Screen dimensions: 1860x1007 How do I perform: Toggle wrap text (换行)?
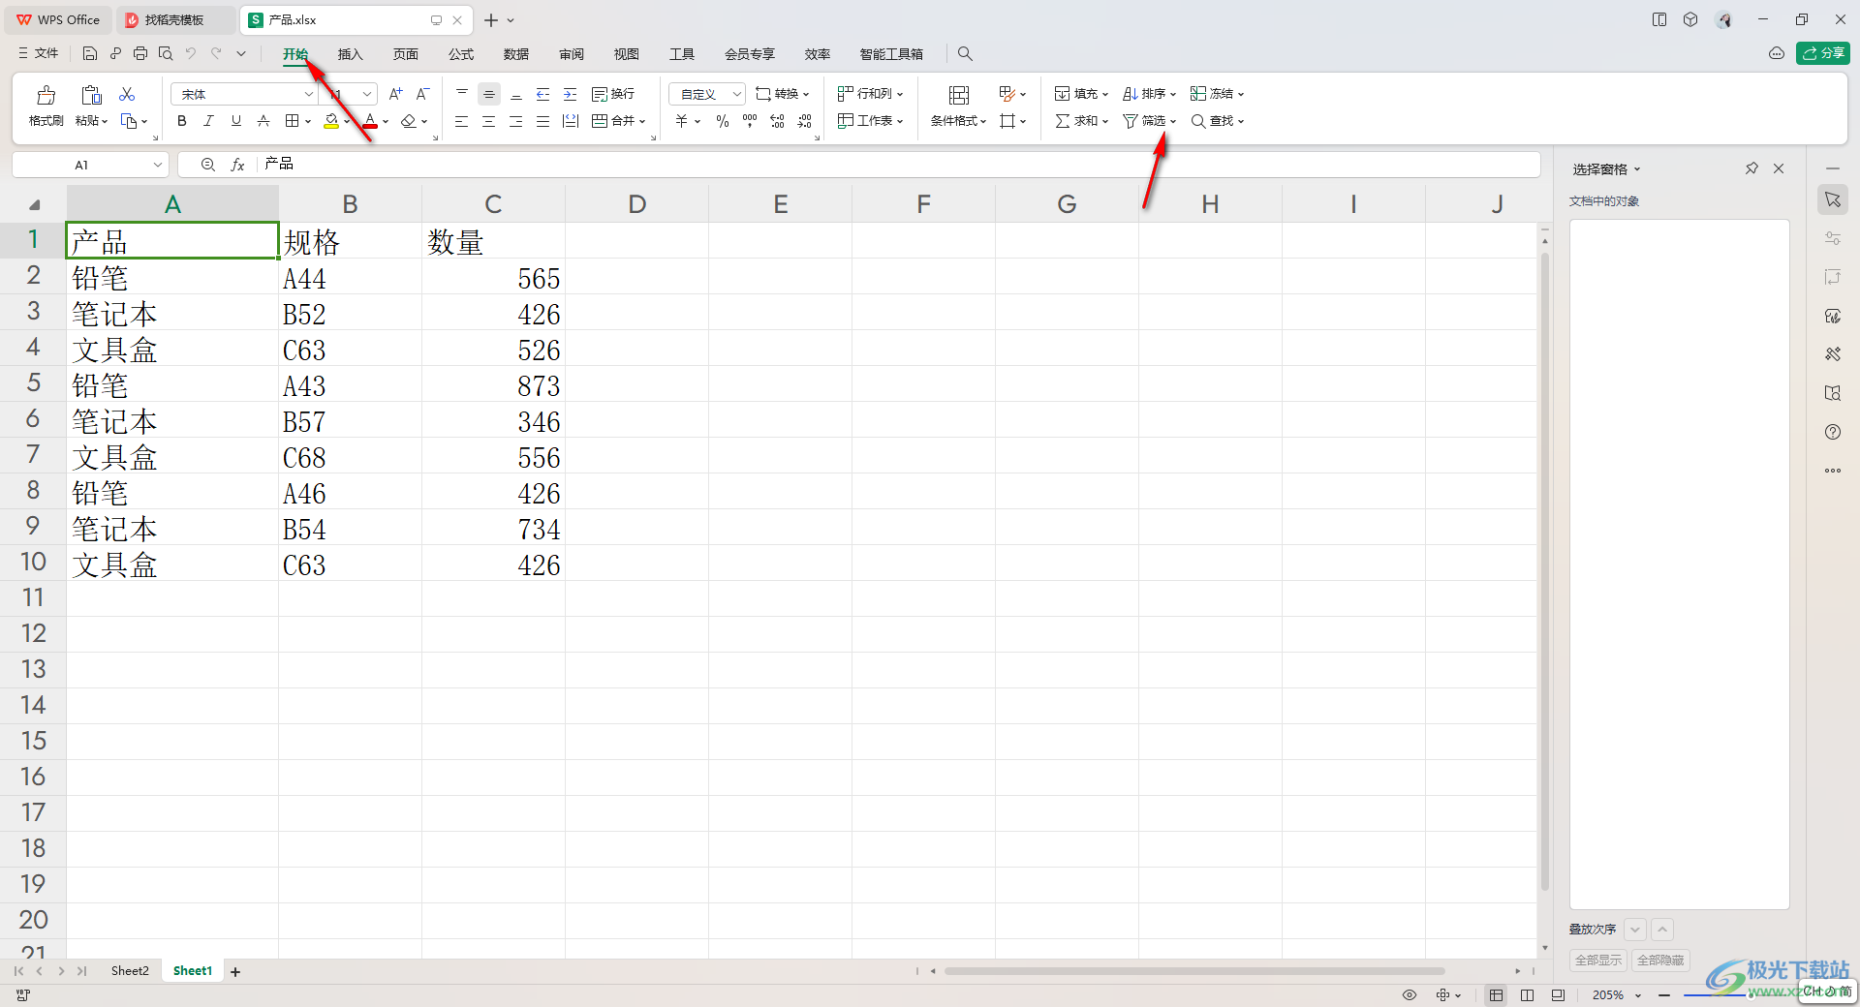point(613,94)
